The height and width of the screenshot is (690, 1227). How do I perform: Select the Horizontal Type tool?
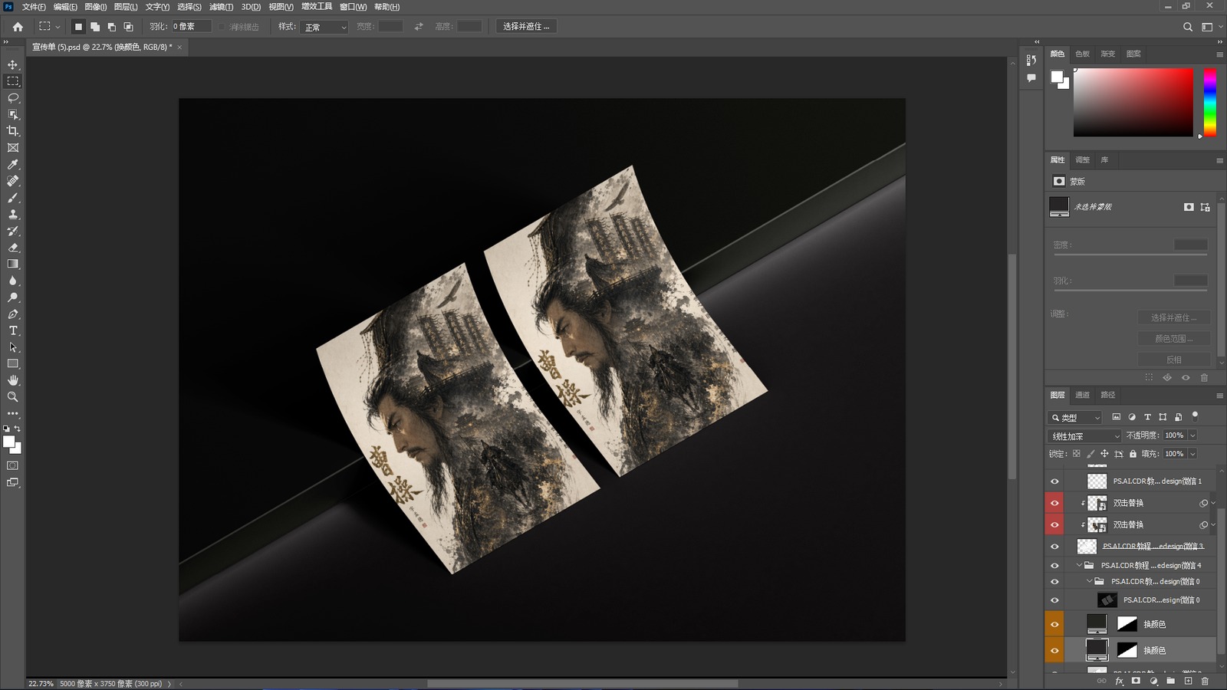[13, 330]
